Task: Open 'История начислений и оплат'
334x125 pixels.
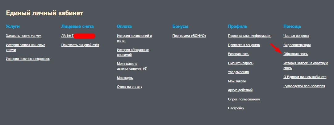Action: click(134, 36)
